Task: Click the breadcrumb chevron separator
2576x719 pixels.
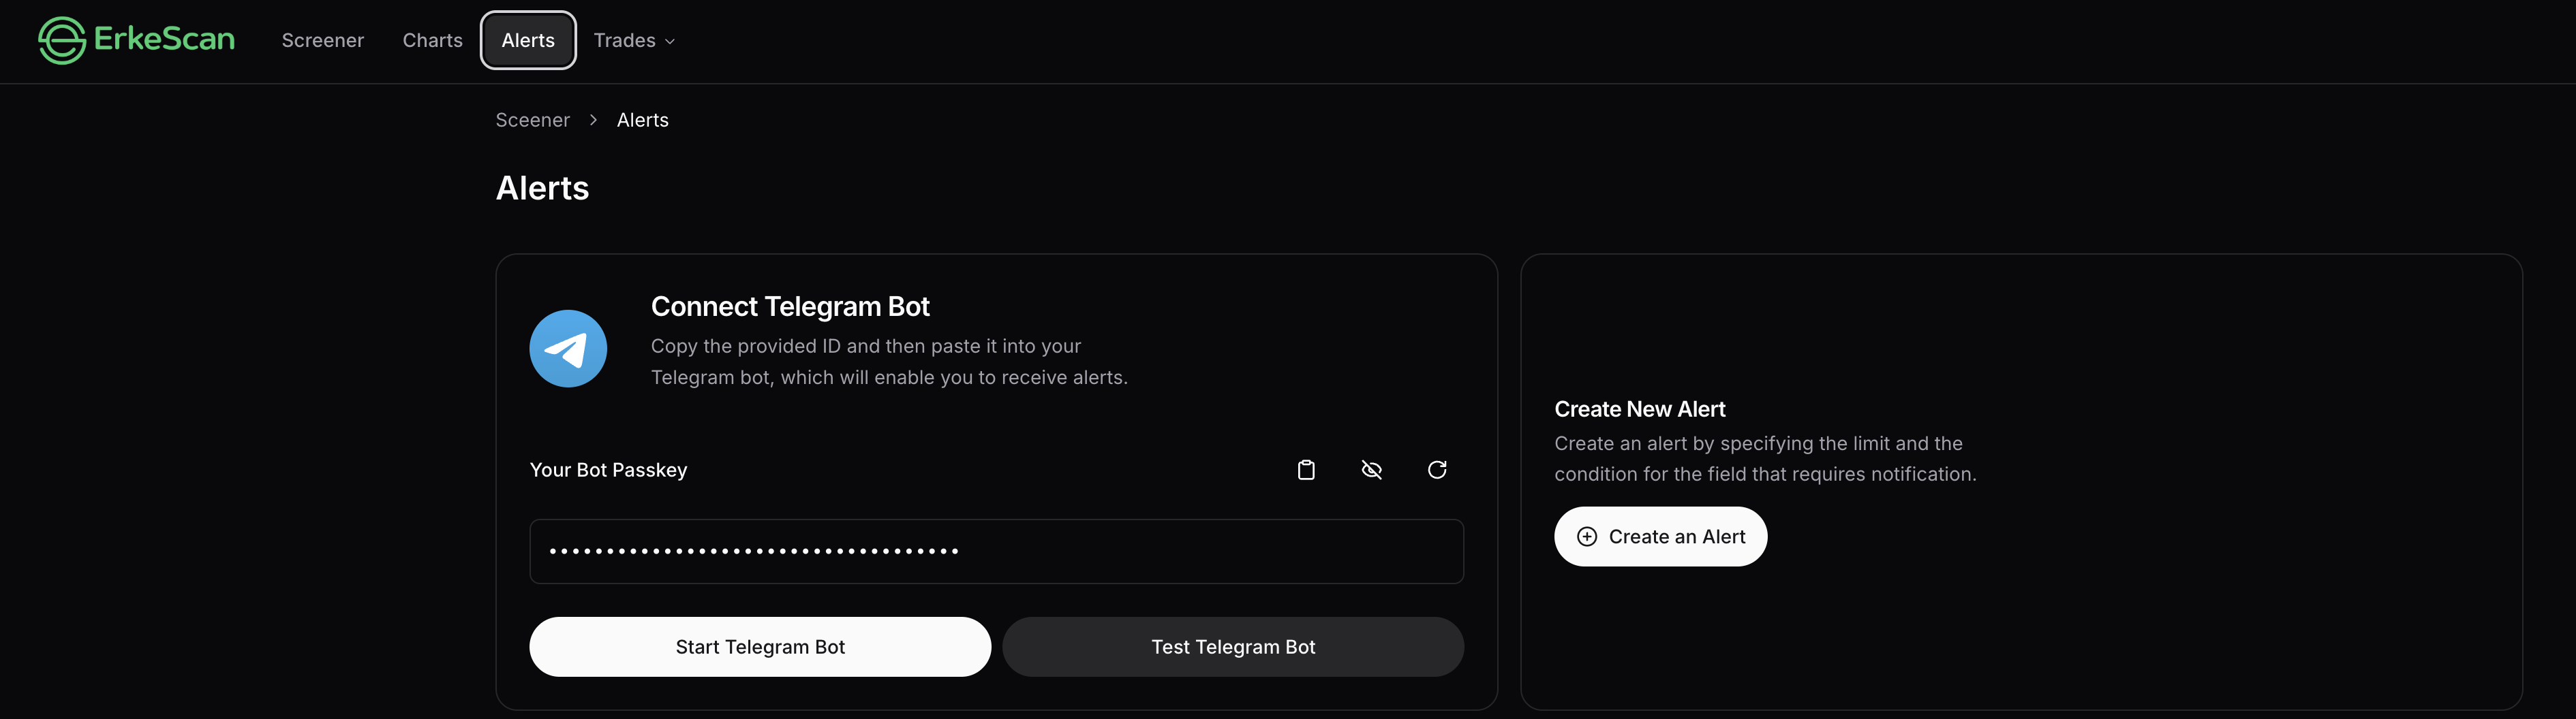Action: coord(593,120)
